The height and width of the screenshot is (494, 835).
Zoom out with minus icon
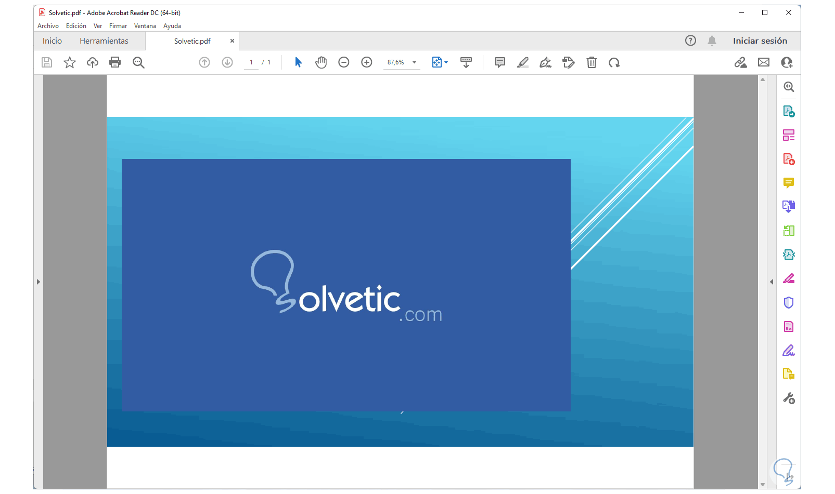click(x=344, y=62)
